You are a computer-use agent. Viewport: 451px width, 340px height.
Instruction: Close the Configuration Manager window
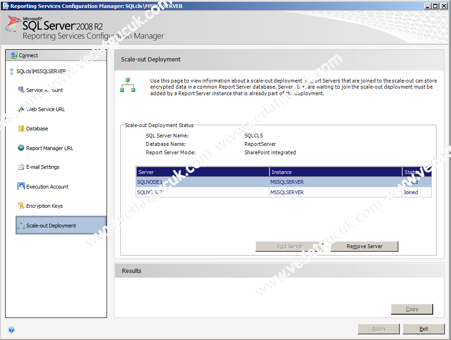pos(443,6)
